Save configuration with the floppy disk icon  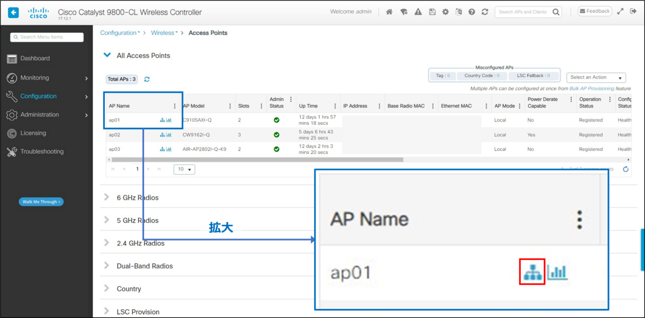pos(432,12)
